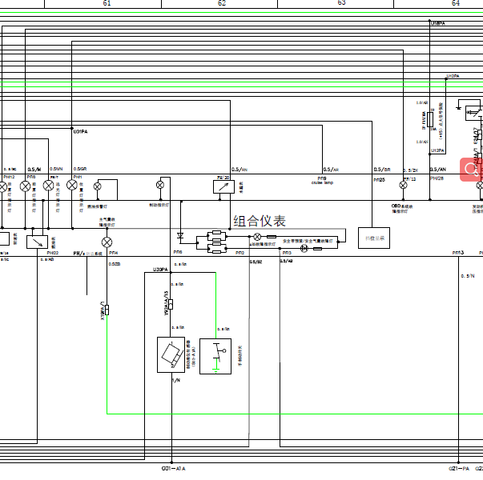483x480 pixels.
Task: Select the U01PA node label
Action: 80,132
